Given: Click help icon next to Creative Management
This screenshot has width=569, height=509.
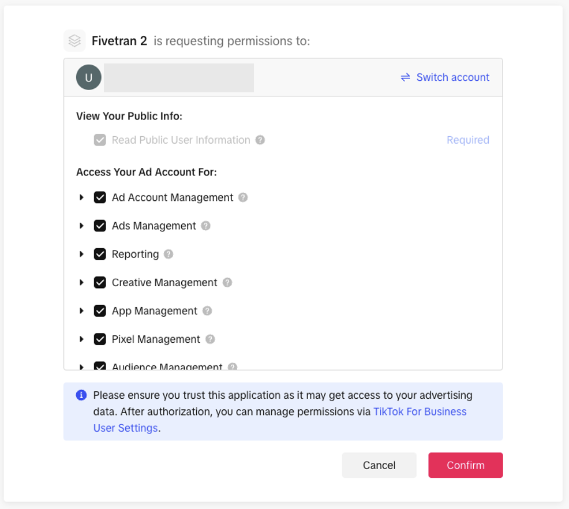Looking at the screenshot, I should point(227,282).
